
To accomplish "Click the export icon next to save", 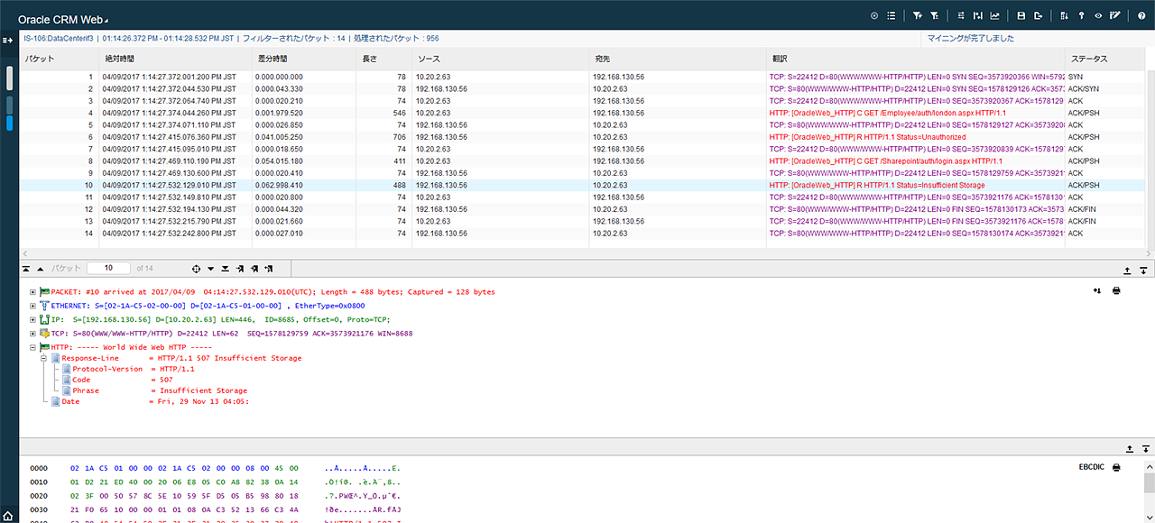I will tap(1039, 15).
